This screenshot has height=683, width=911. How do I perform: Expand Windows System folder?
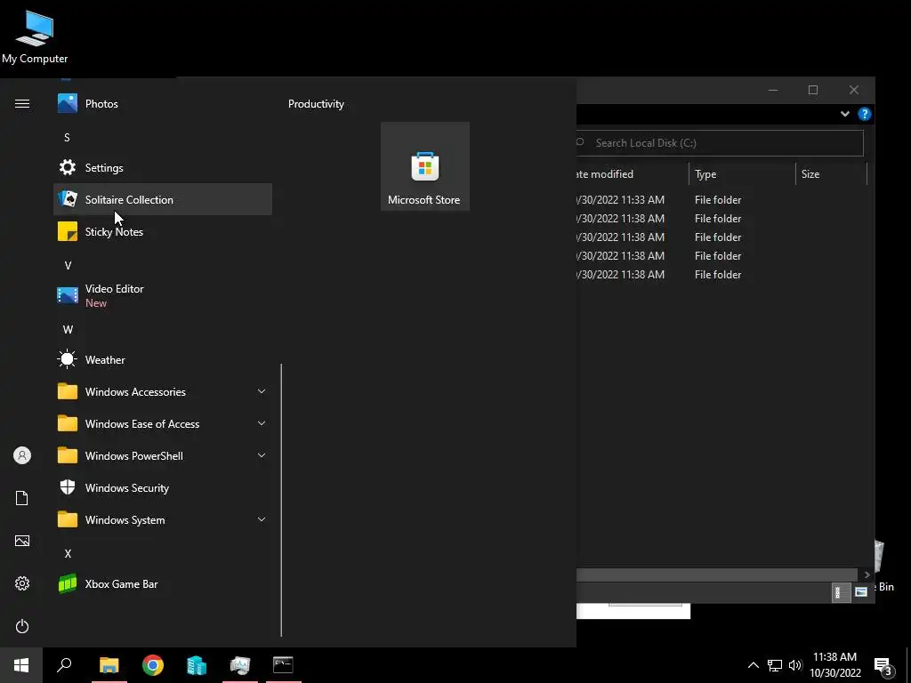pos(162,519)
